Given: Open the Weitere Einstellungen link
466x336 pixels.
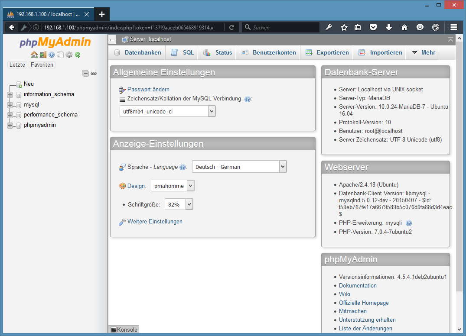Looking at the screenshot, I should click(155, 221).
